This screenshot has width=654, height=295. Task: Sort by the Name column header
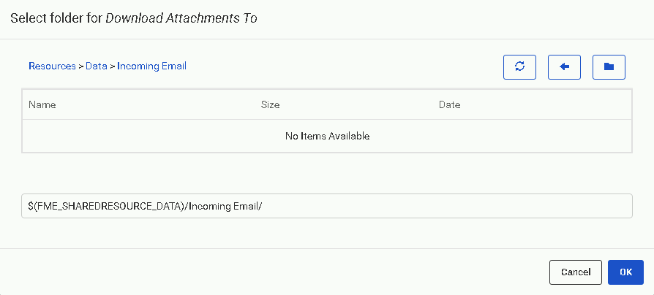click(x=42, y=104)
